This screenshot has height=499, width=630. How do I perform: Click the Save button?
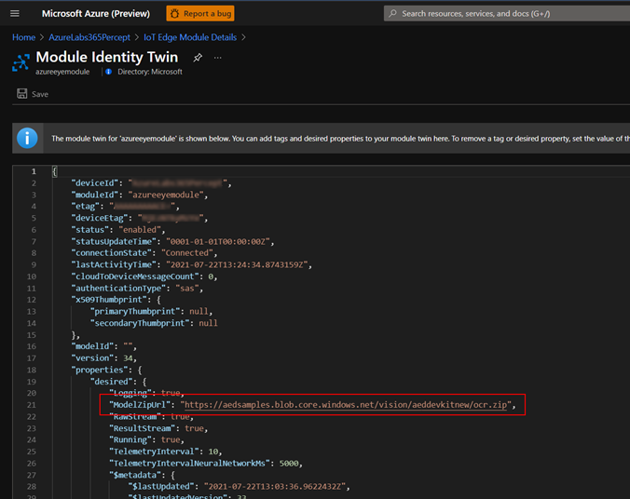[x=33, y=94]
